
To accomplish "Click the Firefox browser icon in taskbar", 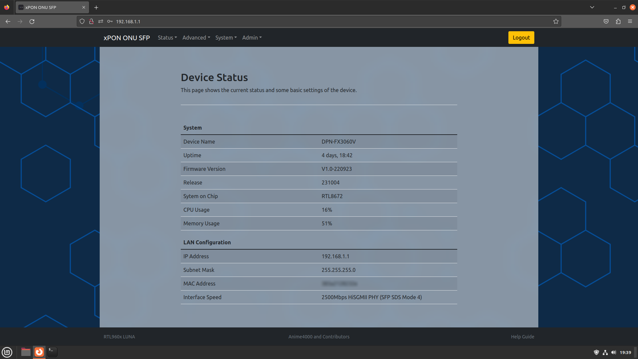I will (39, 352).
